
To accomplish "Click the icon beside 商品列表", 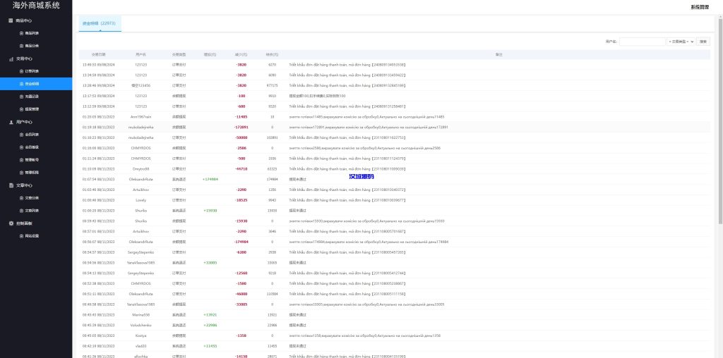I will coord(21,33).
